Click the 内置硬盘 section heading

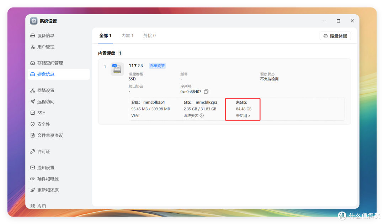[x=107, y=53]
